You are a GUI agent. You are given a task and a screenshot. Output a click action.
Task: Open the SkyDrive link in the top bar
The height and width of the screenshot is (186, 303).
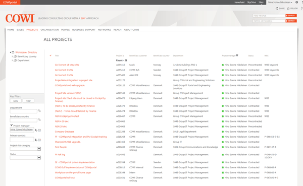(251, 3)
